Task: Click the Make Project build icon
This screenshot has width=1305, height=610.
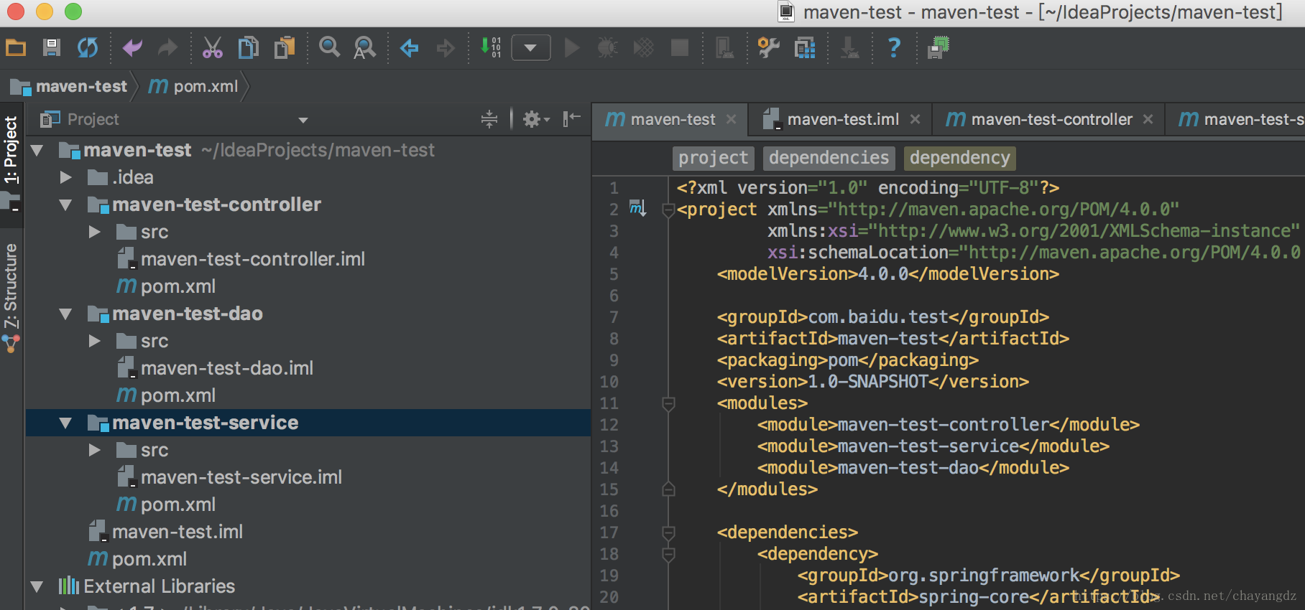Action: [491, 48]
